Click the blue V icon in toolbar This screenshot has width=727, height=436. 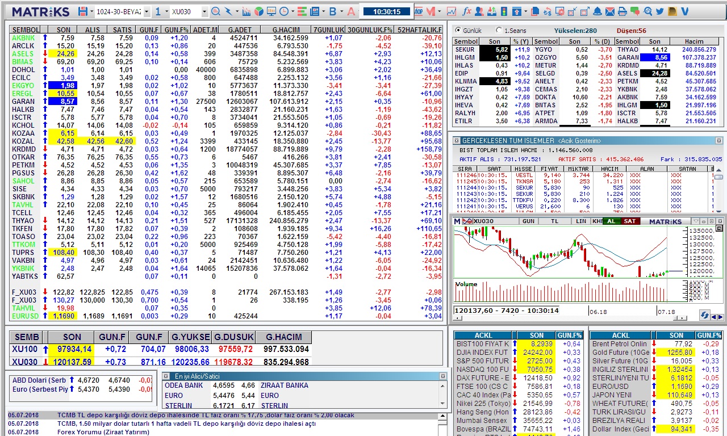[685, 11]
